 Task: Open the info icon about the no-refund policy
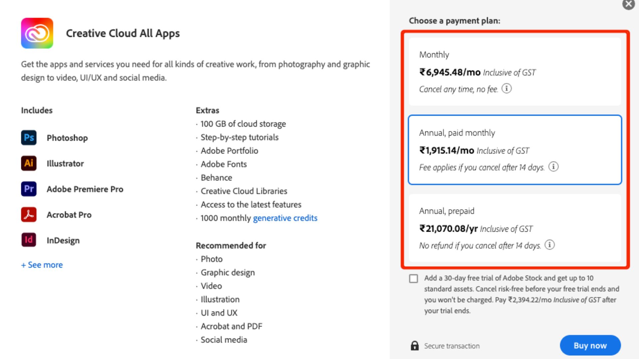[x=550, y=245]
